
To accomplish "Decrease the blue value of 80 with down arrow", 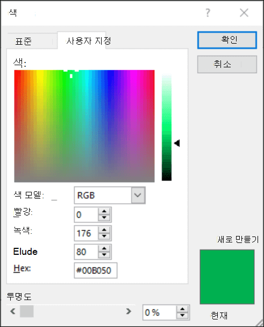I will pyautogui.click(x=104, y=255).
